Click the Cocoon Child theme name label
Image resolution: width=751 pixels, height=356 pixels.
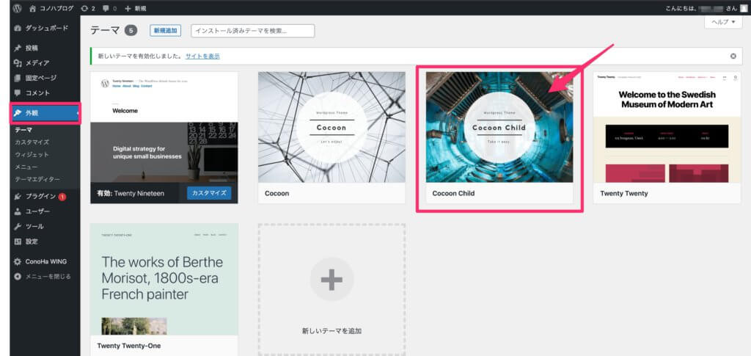[x=453, y=194]
